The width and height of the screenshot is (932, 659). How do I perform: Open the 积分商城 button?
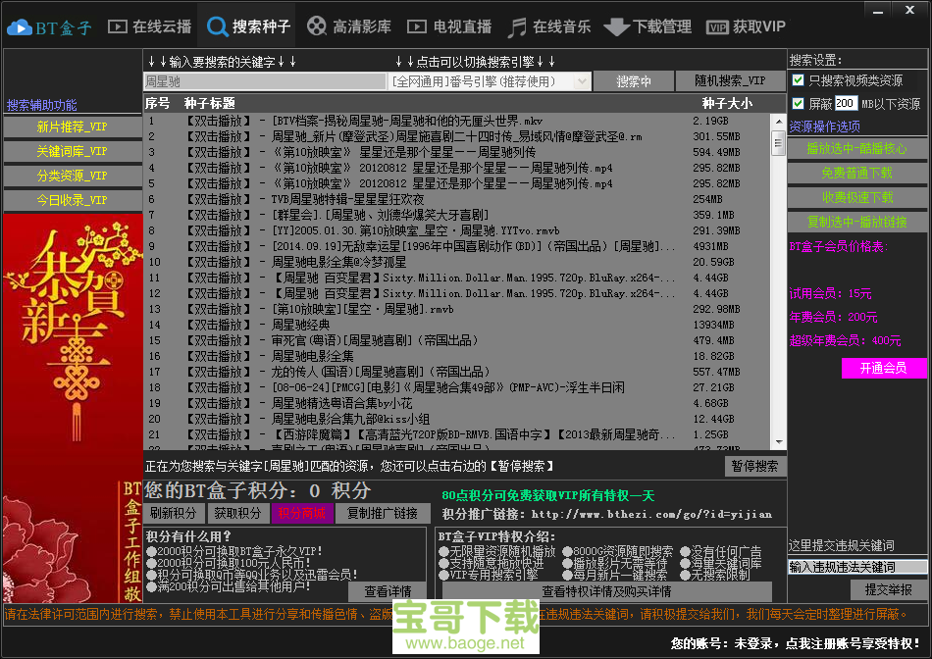point(301,513)
